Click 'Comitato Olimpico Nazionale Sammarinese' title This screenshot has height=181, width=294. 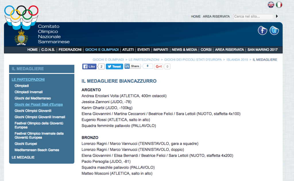(54, 34)
